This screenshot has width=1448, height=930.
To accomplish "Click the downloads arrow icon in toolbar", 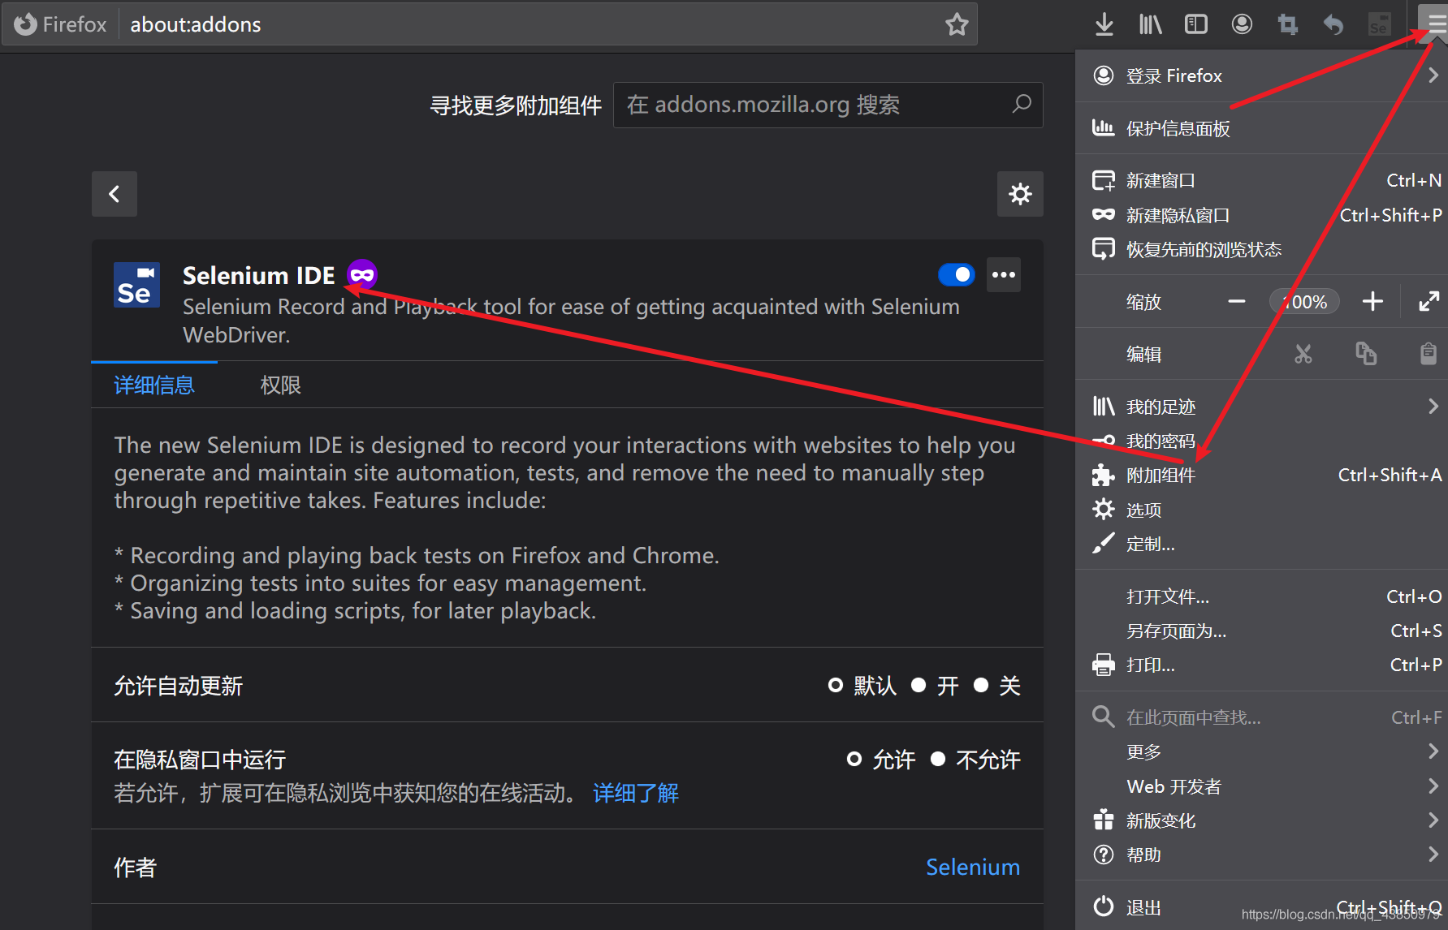I will click(1104, 24).
